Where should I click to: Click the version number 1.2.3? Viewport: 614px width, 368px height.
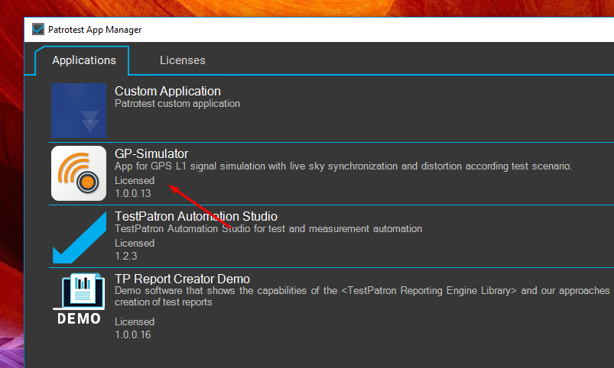point(127,257)
